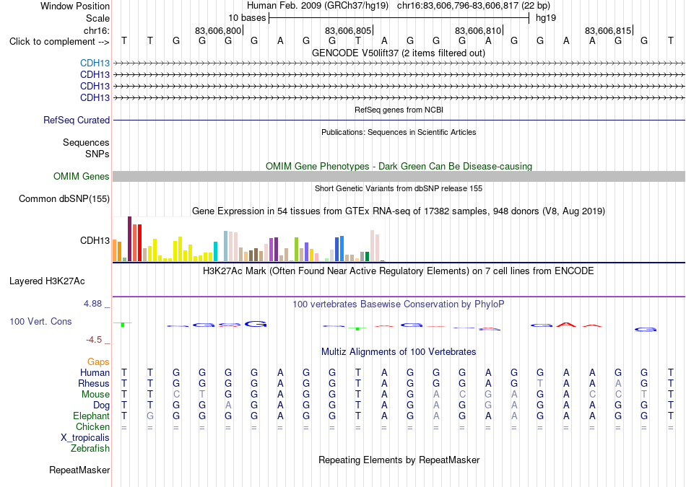Open the GTEx Gene Expression track title

click(x=399, y=211)
